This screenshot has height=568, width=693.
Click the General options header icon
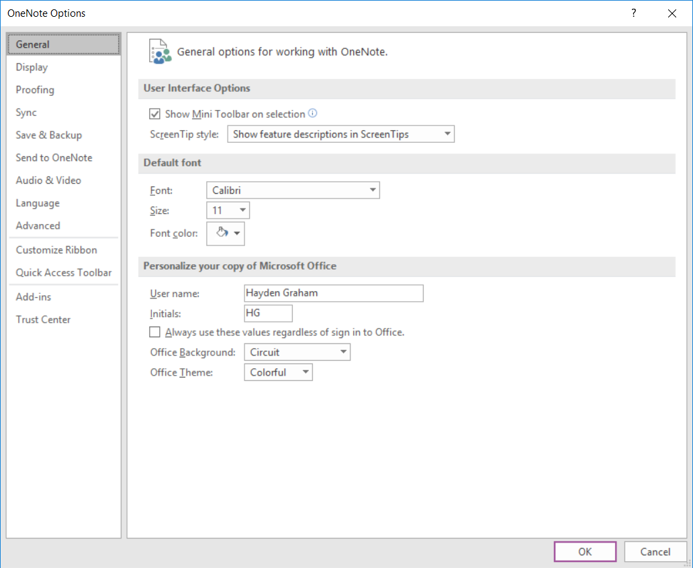[x=160, y=52]
